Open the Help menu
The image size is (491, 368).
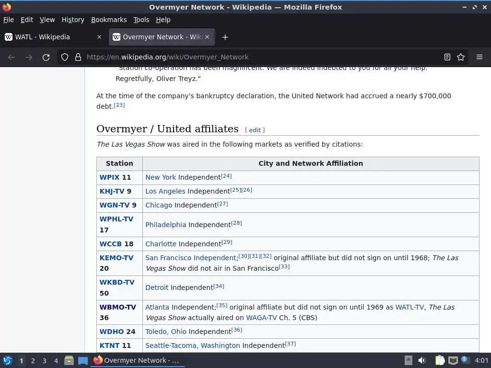(163, 20)
